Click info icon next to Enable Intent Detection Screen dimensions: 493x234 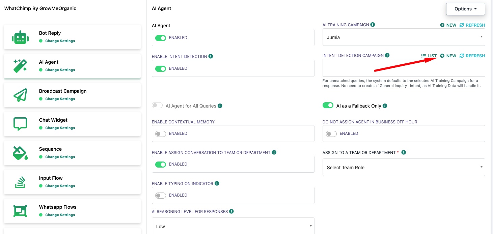(211, 56)
